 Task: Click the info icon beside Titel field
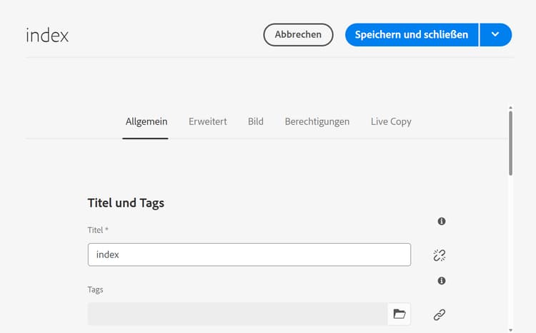pyautogui.click(x=442, y=222)
